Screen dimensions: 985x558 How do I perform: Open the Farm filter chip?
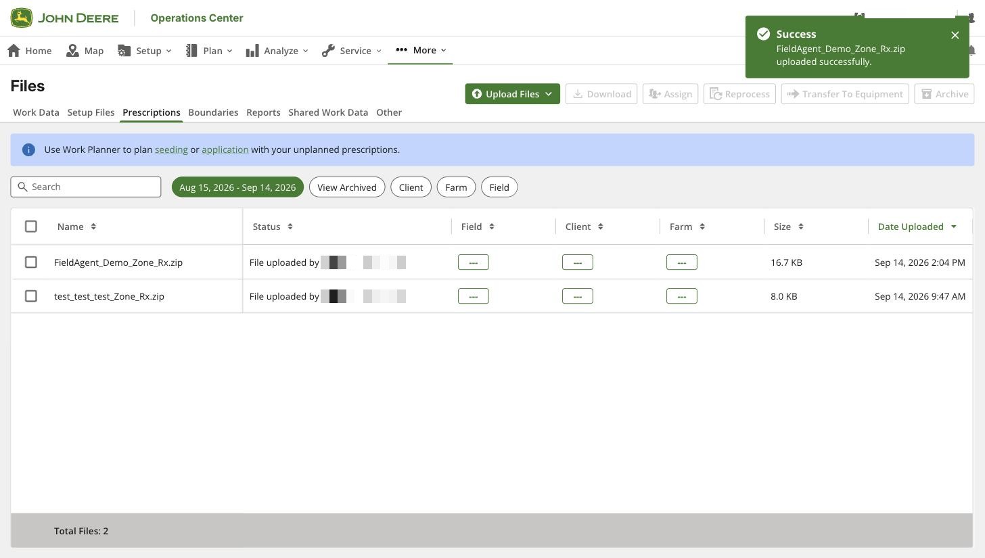tap(456, 187)
